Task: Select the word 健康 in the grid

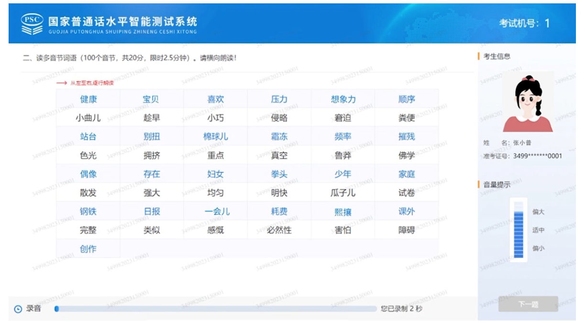Action: 88,99
